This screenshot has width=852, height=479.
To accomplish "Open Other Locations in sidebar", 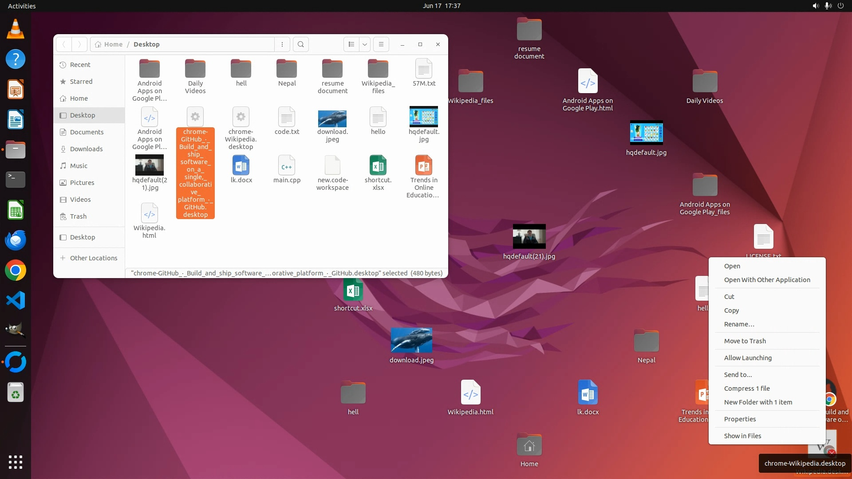I will pyautogui.click(x=93, y=258).
